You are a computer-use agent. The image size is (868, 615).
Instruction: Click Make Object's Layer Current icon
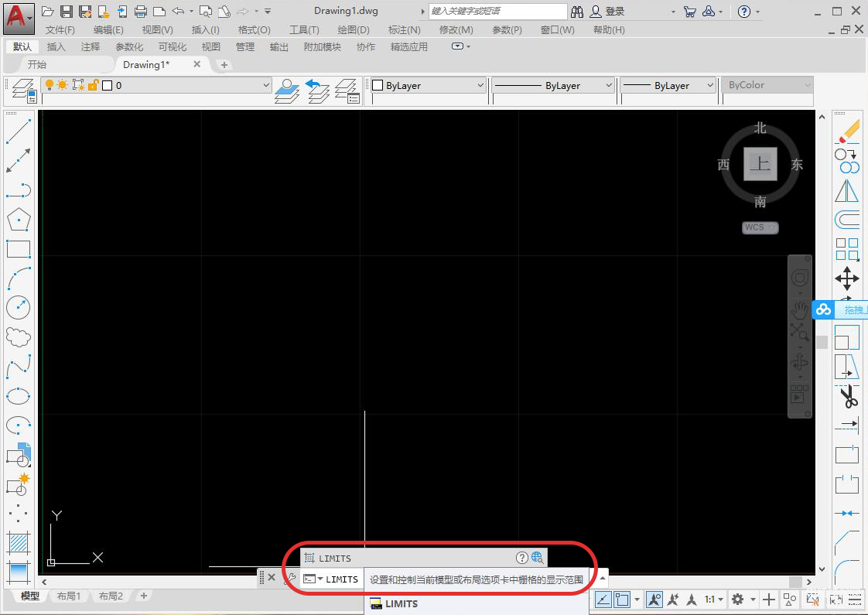(x=287, y=91)
